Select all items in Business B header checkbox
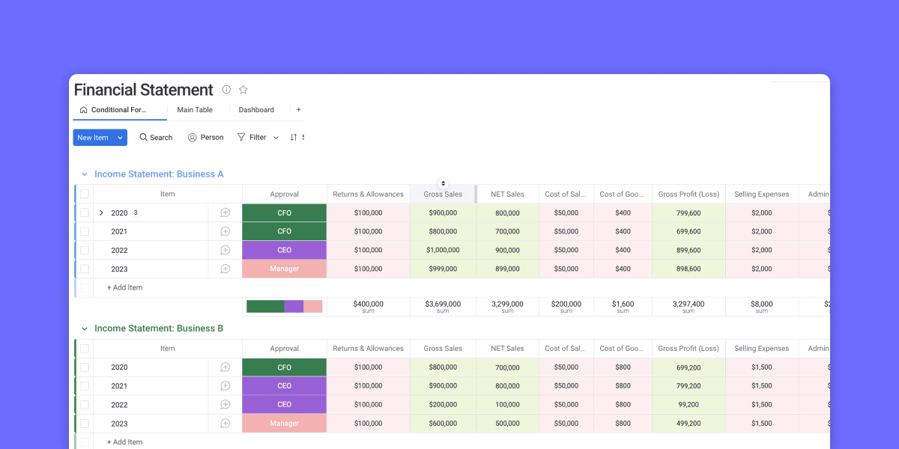The height and width of the screenshot is (449, 899). click(85, 349)
